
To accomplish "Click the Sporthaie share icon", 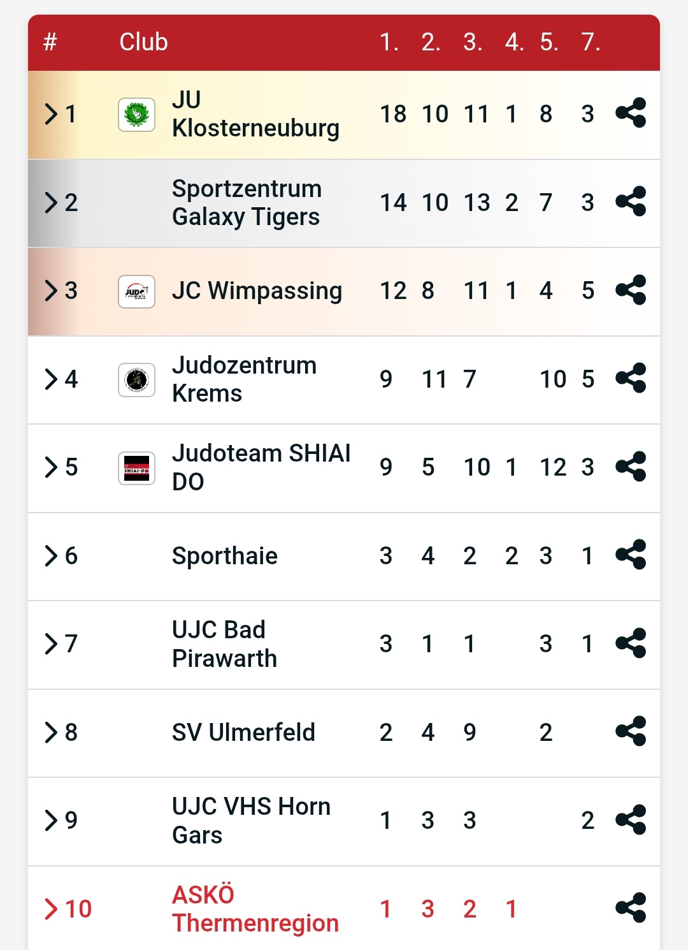I will click(631, 555).
